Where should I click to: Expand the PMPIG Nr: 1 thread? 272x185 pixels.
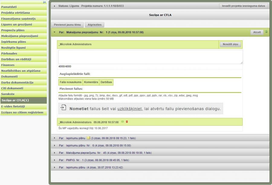click(54, 160)
